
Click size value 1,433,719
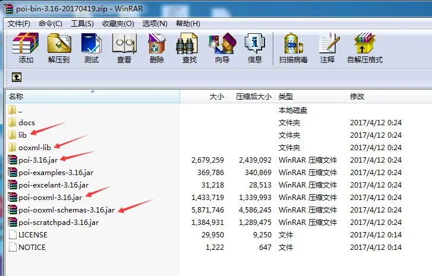point(208,198)
